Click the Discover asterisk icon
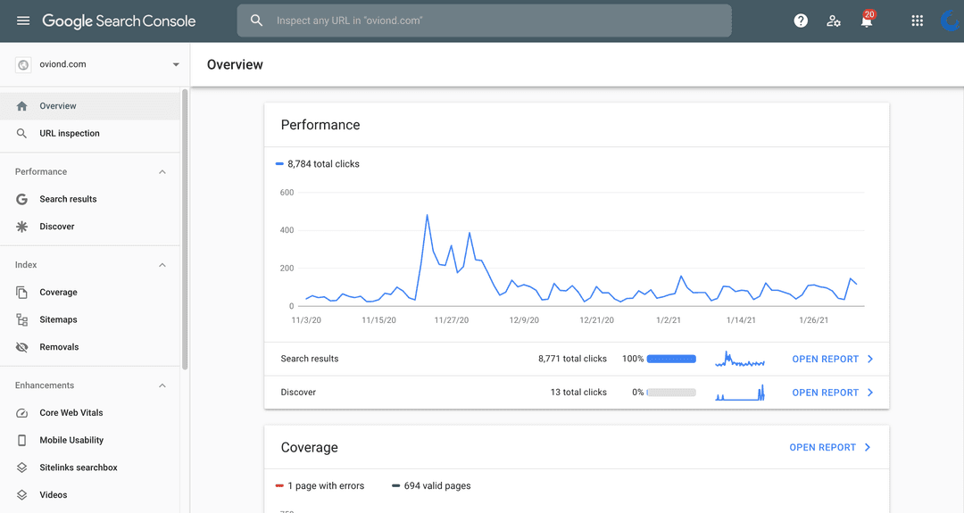This screenshot has height=513, width=964. [x=21, y=227]
